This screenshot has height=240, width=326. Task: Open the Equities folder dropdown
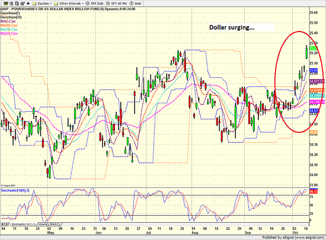pyautogui.click(x=51, y=4)
